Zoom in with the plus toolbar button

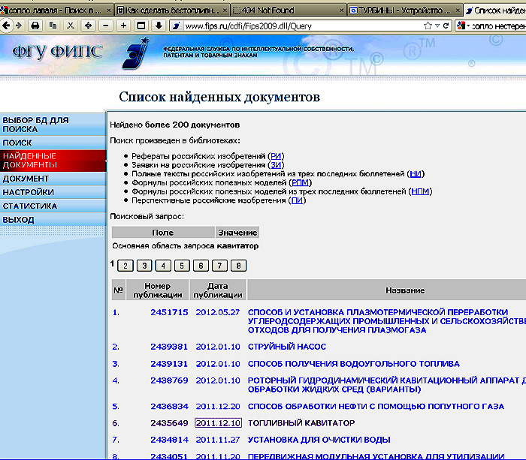(123, 26)
